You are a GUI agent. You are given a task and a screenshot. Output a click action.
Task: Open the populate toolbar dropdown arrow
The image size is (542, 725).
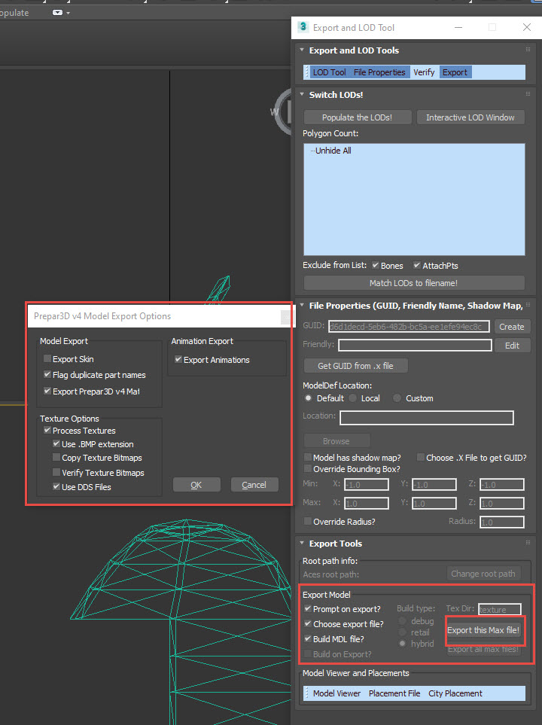68,13
